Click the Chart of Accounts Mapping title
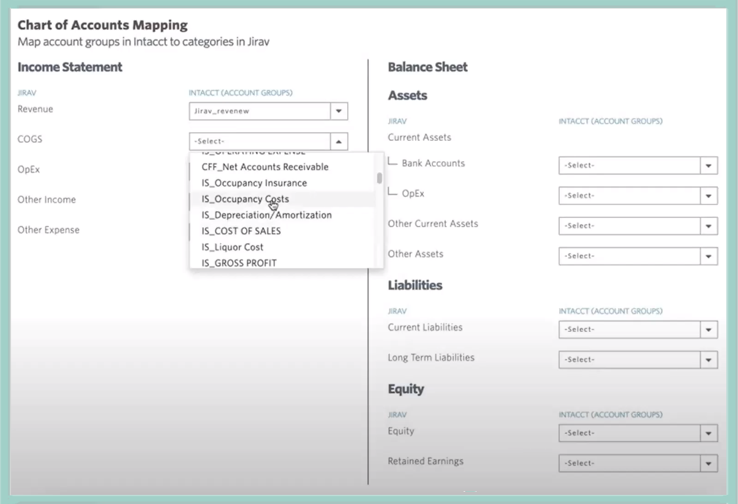Screen dimensions: 738x504 tap(102, 26)
